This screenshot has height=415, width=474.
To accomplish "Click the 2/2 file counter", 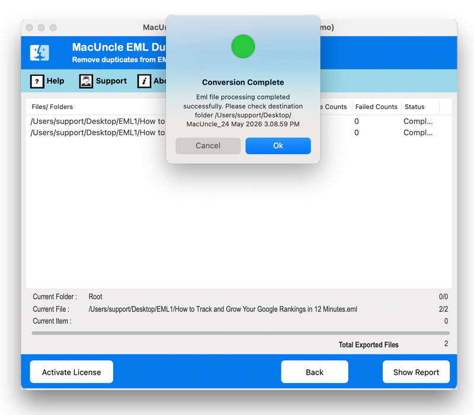I will pos(443,309).
